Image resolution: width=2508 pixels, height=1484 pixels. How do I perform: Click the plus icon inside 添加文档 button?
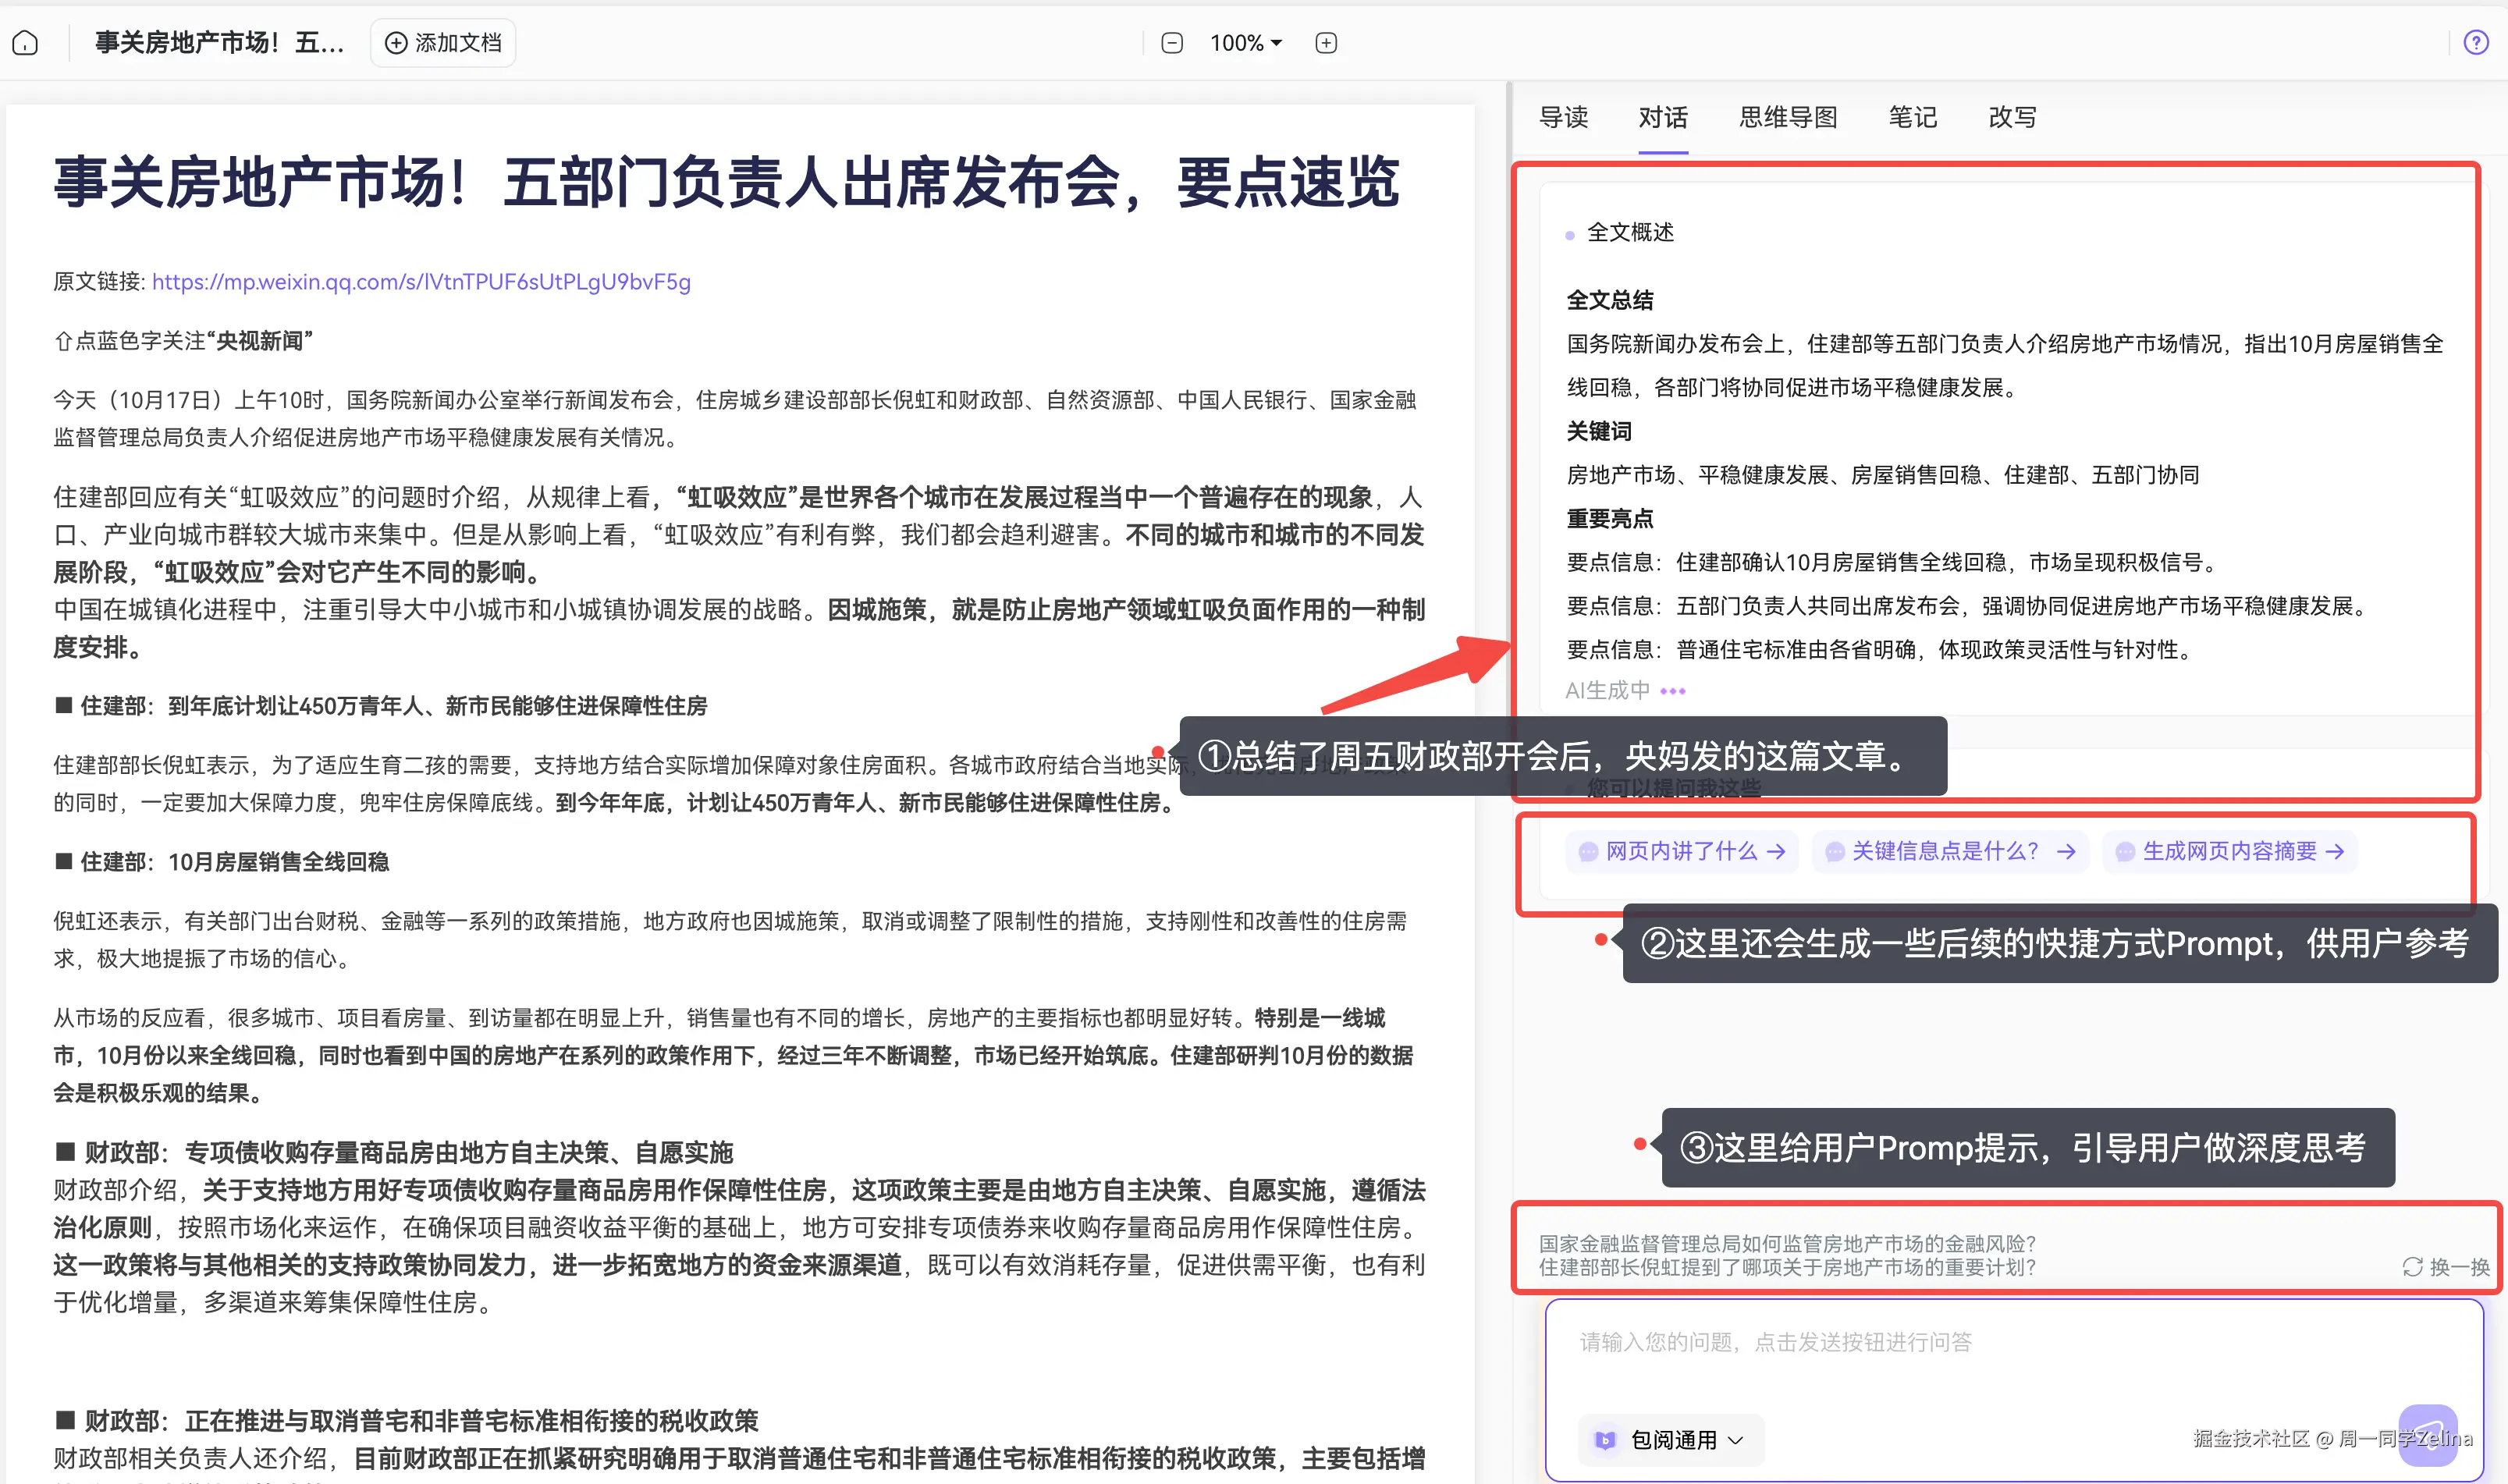396,43
